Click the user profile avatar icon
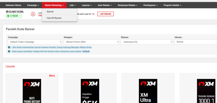Image resolution: width=217 pixels, height=103 pixels. 33,14
